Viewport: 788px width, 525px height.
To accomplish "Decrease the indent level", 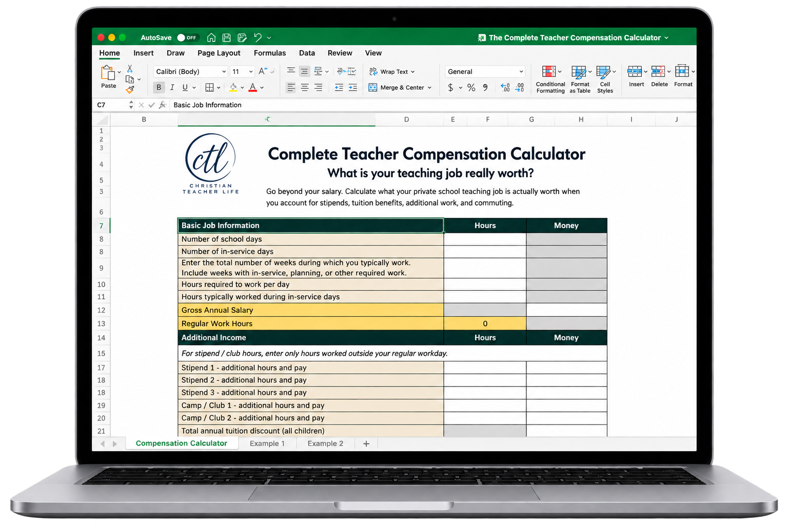I will [339, 88].
